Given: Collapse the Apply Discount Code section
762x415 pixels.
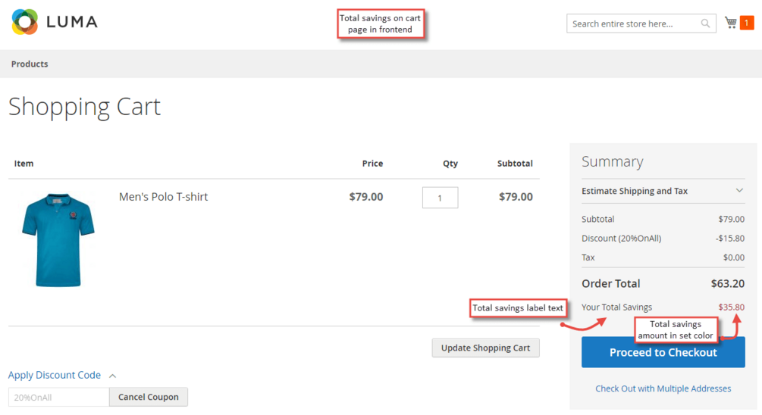Looking at the screenshot, I should 55,375.
